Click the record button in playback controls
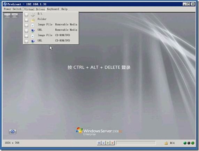The image size is (199, 151). click(112, 143)
